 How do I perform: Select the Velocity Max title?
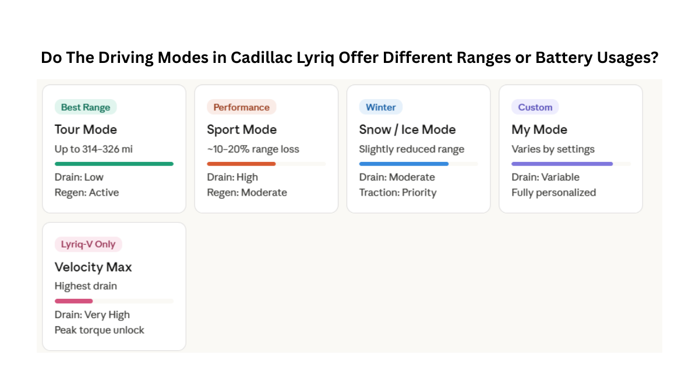pyautogui.click(x=93, y=267)
